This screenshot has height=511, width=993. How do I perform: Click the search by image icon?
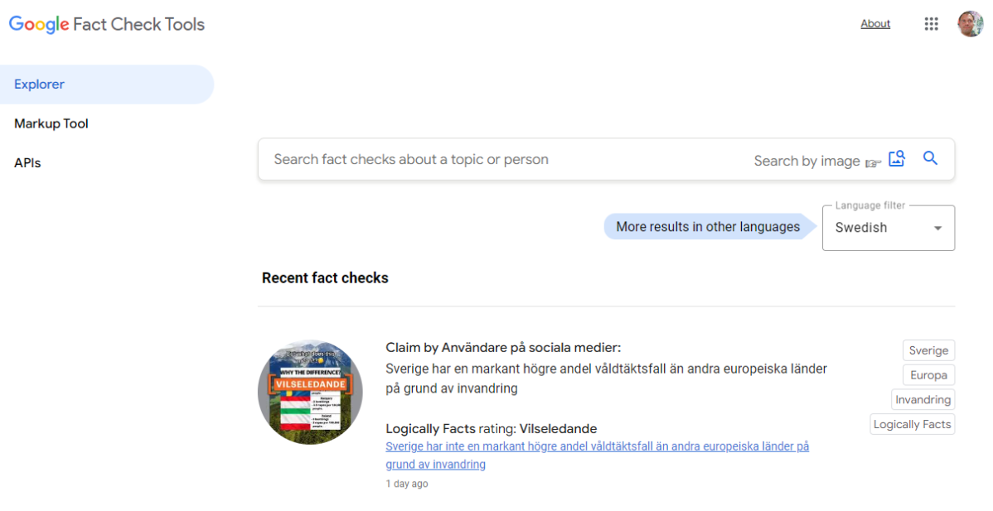pos(896,159)
